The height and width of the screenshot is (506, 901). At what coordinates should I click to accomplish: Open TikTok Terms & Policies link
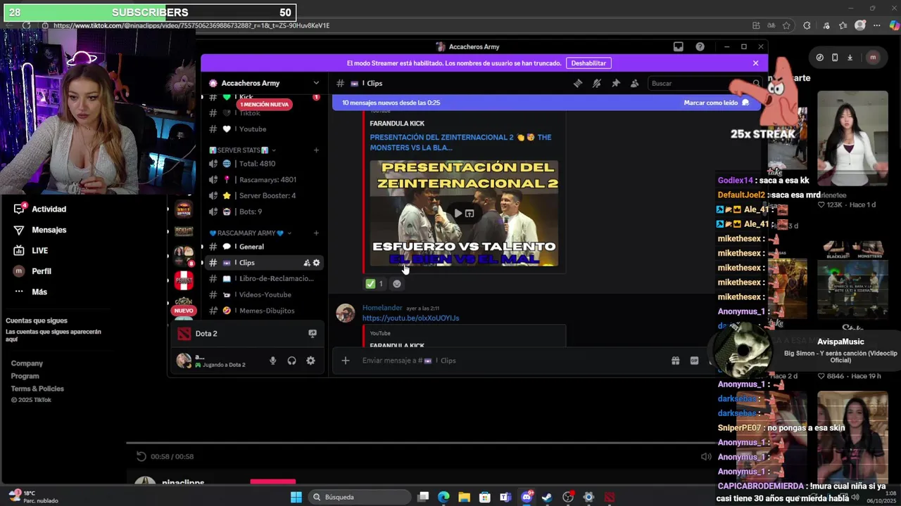coord(37,389)
